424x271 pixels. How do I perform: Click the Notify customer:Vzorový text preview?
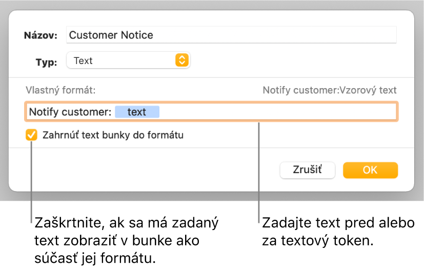coord(329,90)
